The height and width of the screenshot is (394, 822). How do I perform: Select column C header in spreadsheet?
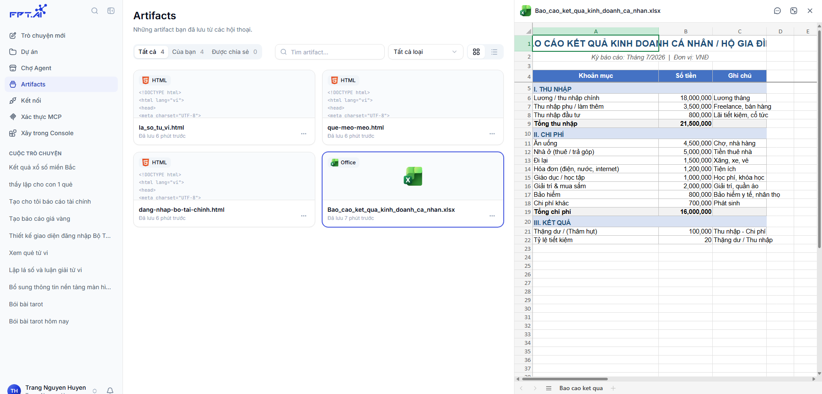tap(740, 31)
